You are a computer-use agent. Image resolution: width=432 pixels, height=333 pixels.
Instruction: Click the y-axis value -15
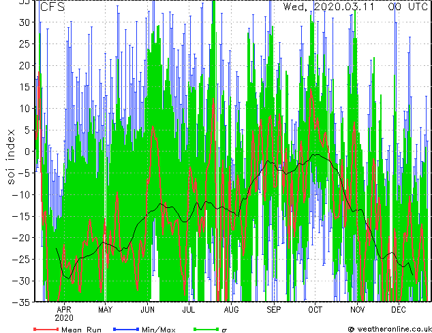[22, 216]
